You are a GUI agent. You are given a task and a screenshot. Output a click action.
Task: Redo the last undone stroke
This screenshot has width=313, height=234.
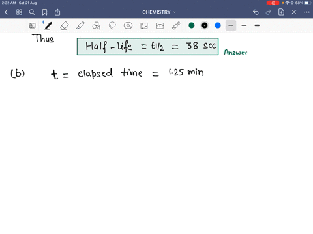(x=269, y=12)
